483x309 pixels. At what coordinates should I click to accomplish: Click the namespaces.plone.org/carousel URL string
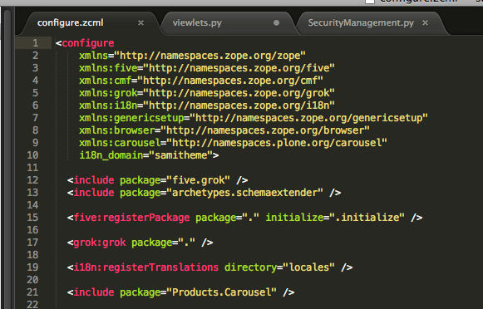[277, 143]
